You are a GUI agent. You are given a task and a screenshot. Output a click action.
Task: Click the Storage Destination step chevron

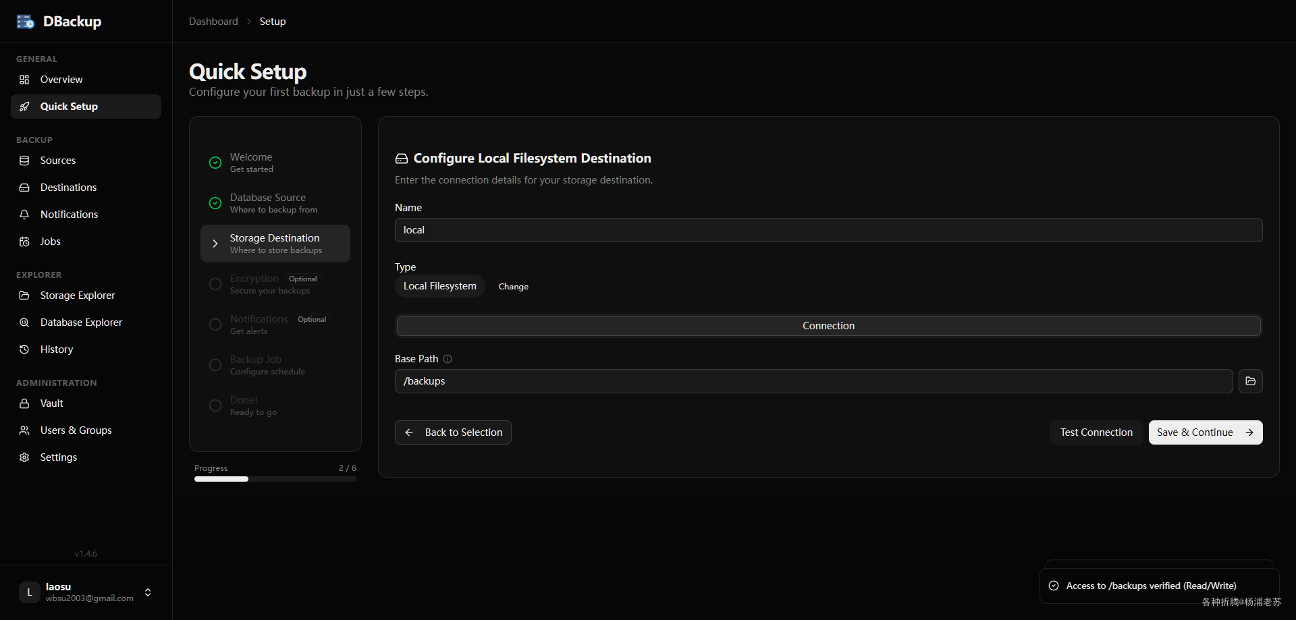pyautogui.click(x=215, y=244)
